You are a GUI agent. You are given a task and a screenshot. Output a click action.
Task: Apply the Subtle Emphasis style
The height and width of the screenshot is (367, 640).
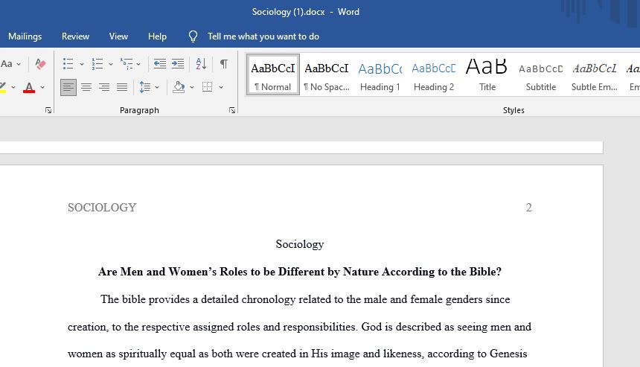click(595, 74)
